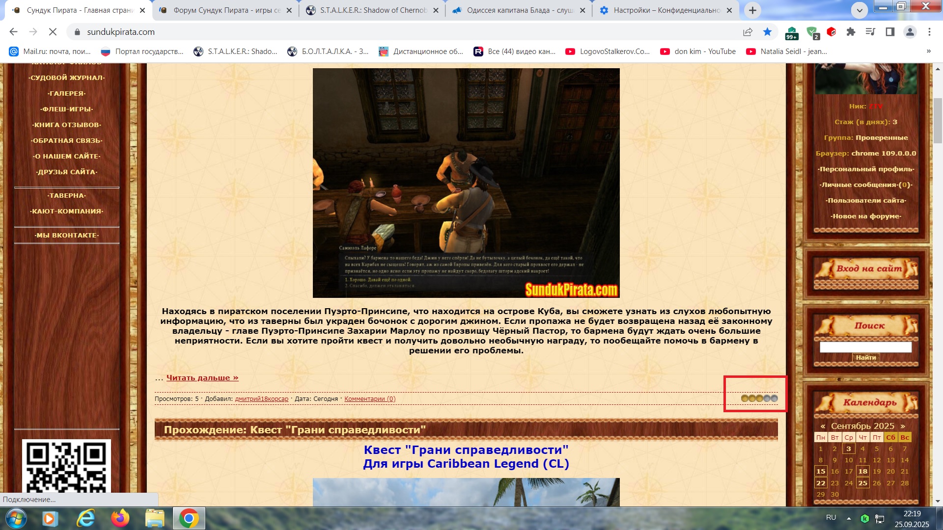Click Читать дальше » link

pyautogui.click(x=202, y=377)
